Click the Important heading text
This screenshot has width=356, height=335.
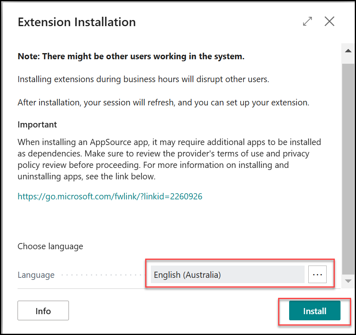[37, 125]
